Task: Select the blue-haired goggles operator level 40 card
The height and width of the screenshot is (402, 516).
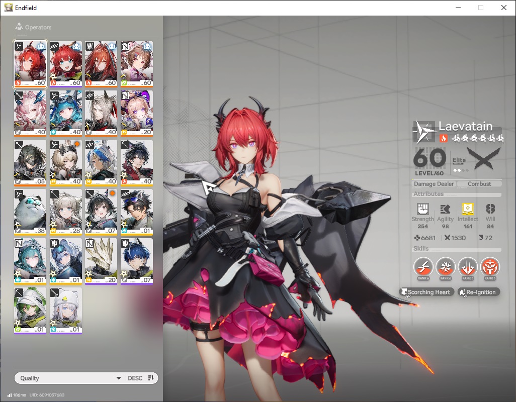Action: click(66, 114)
